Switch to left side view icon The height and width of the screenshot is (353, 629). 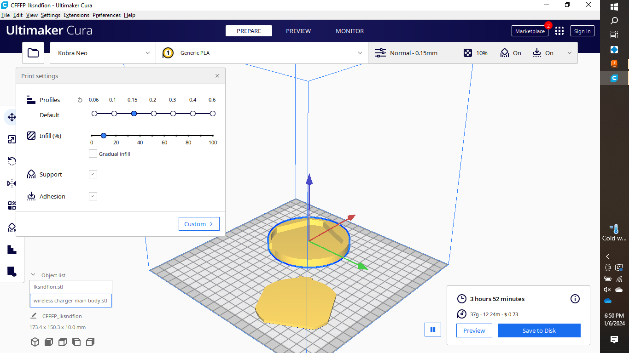[x=76, y=342]
